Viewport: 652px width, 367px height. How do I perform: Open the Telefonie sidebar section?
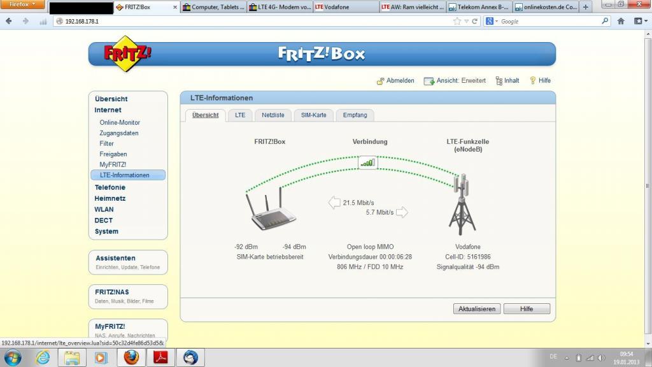click(x=110, y=188)
